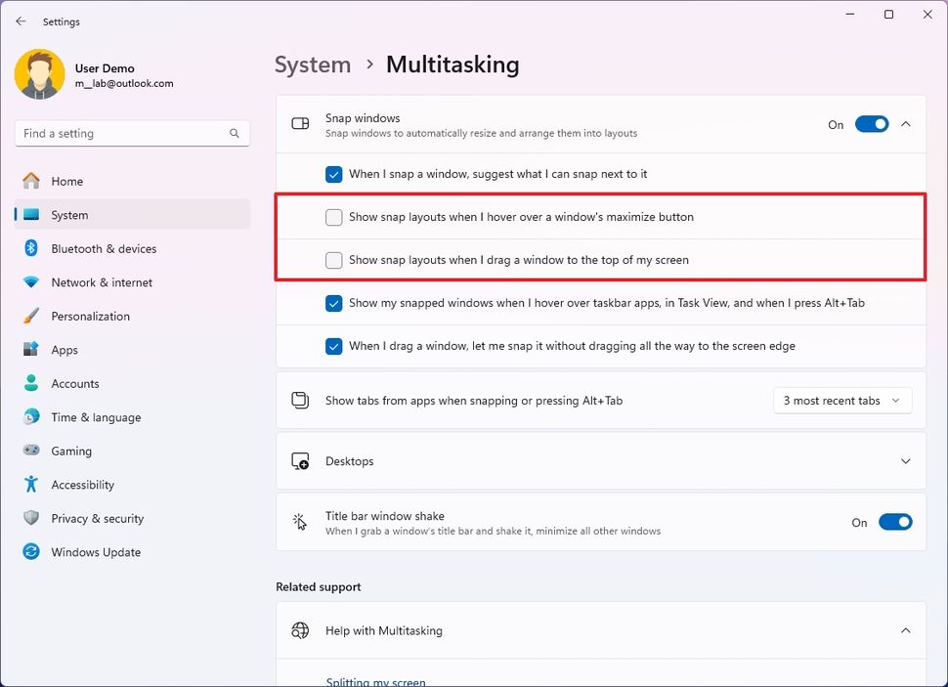
Task: Open Windows Update
Action: tap(95, 552)
